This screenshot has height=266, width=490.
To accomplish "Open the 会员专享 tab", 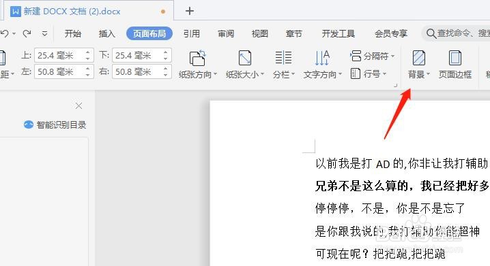I will click(x=391, y=33).
